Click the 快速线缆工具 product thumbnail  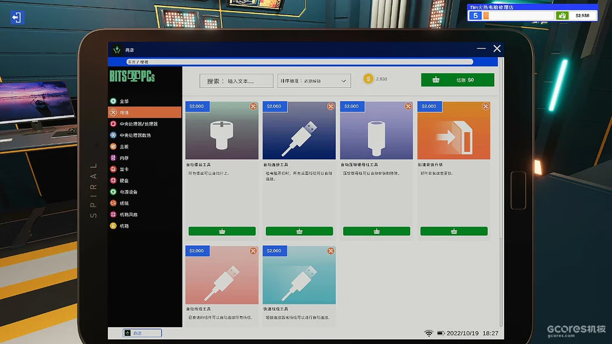[299, 275]
